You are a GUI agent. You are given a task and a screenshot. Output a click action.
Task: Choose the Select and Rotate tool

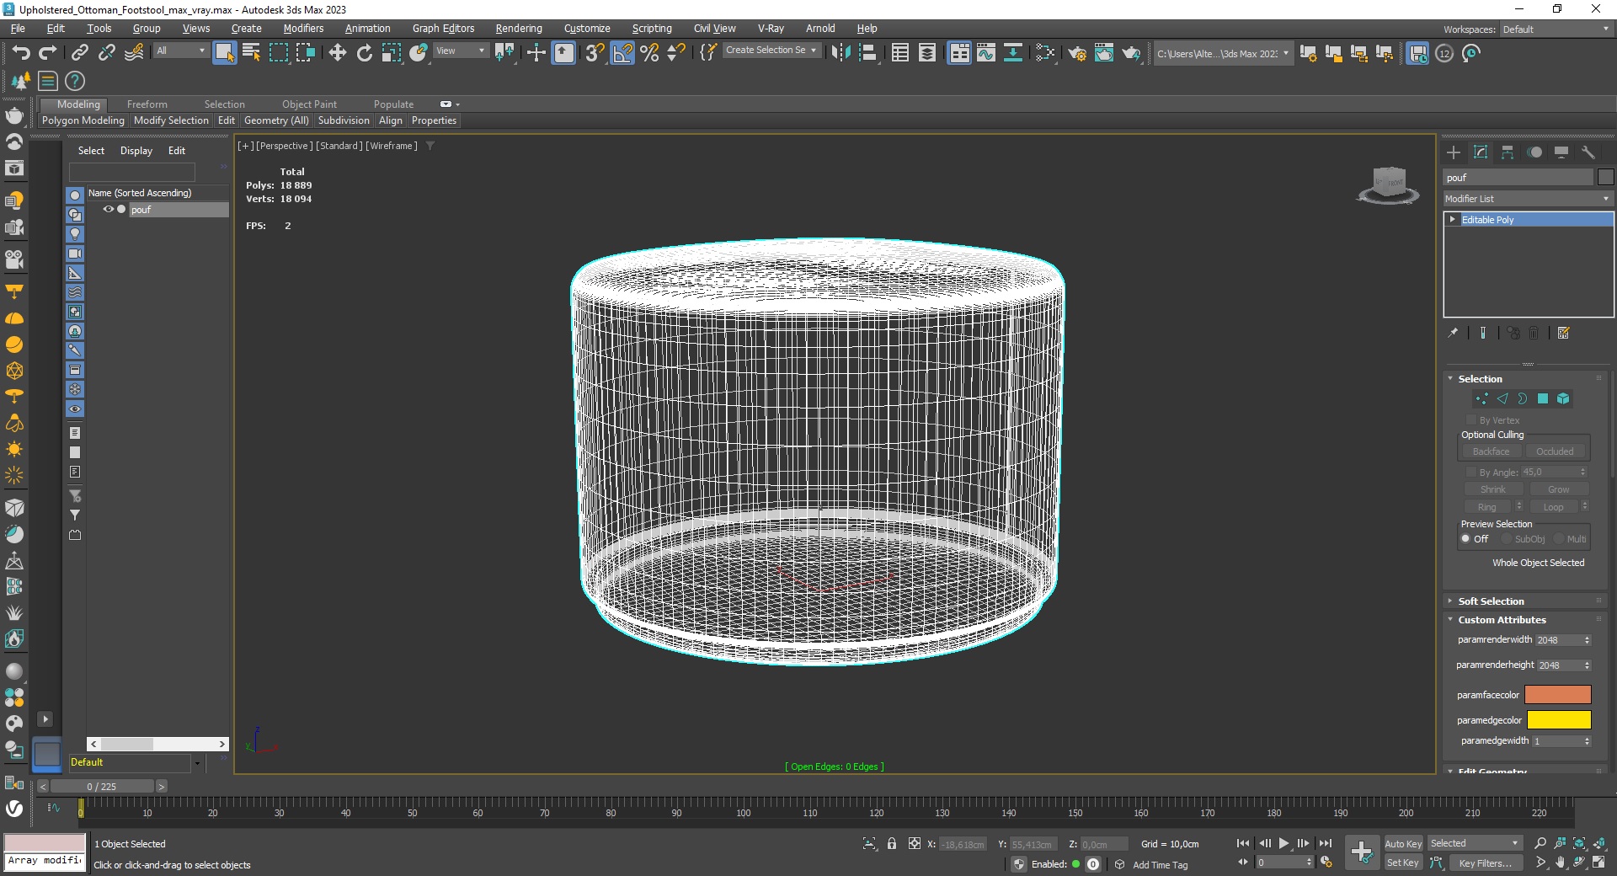pos(364,53)
